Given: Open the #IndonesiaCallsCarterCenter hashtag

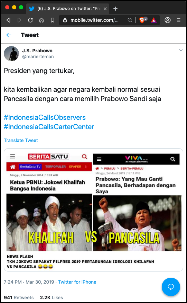Looking at the screenshot, I should 49,127.
